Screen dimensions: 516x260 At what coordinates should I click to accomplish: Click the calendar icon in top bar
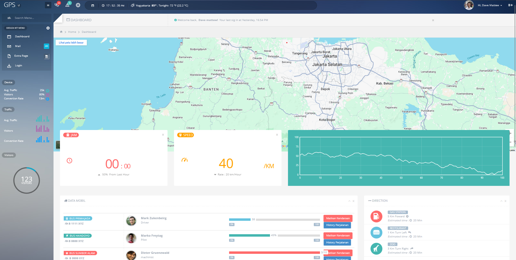coord(93,5)
